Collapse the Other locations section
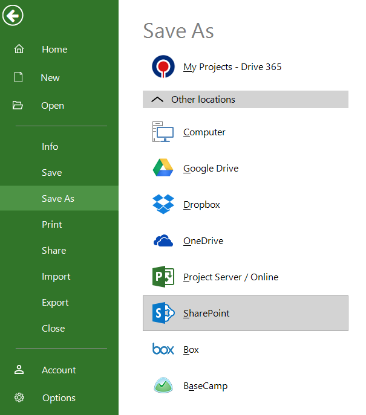This screenshot has width=366, height=415. (x=157, y=99)
